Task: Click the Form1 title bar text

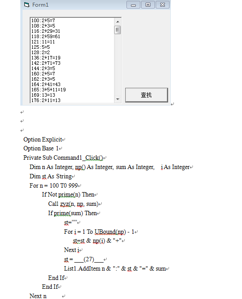Action: pos(40,5)
